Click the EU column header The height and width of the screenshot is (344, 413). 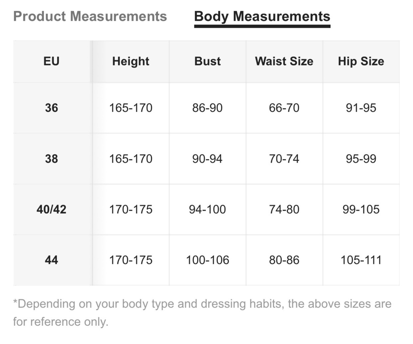(x=51, y=61)
